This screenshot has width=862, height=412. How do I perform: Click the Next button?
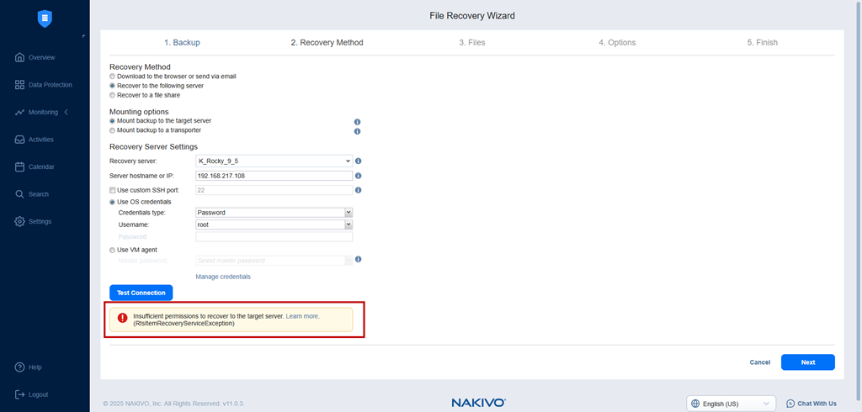(808, 362)
